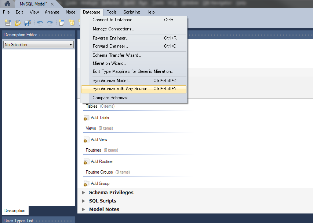313x223 pixels.
Task: Click the Views section heading
Action: 91,128
